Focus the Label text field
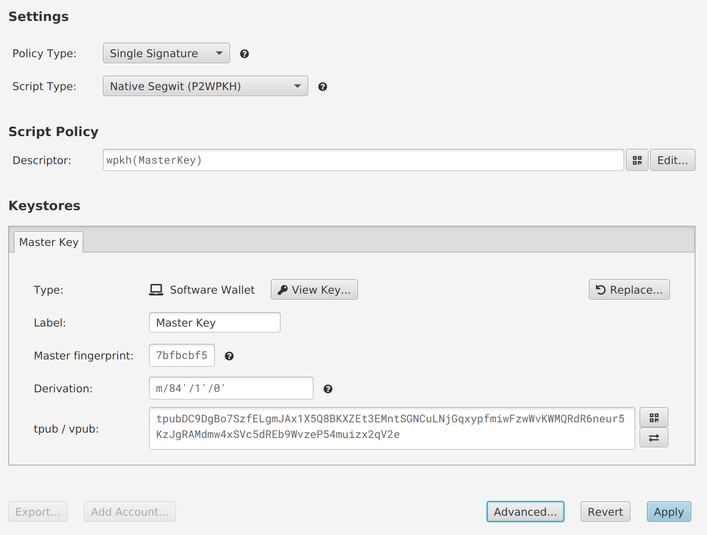The height and width of the screenshot is (535, 707). tap(214, 323)
